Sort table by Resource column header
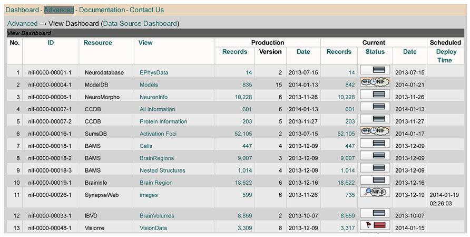This screenshot has width=470, height=237. [97, 43]
